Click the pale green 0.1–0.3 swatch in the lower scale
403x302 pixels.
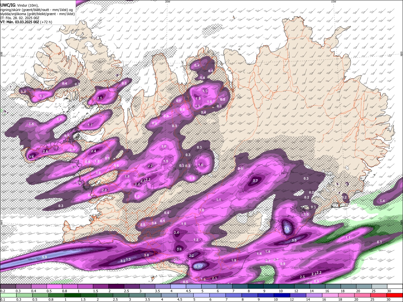click(8, 295)
